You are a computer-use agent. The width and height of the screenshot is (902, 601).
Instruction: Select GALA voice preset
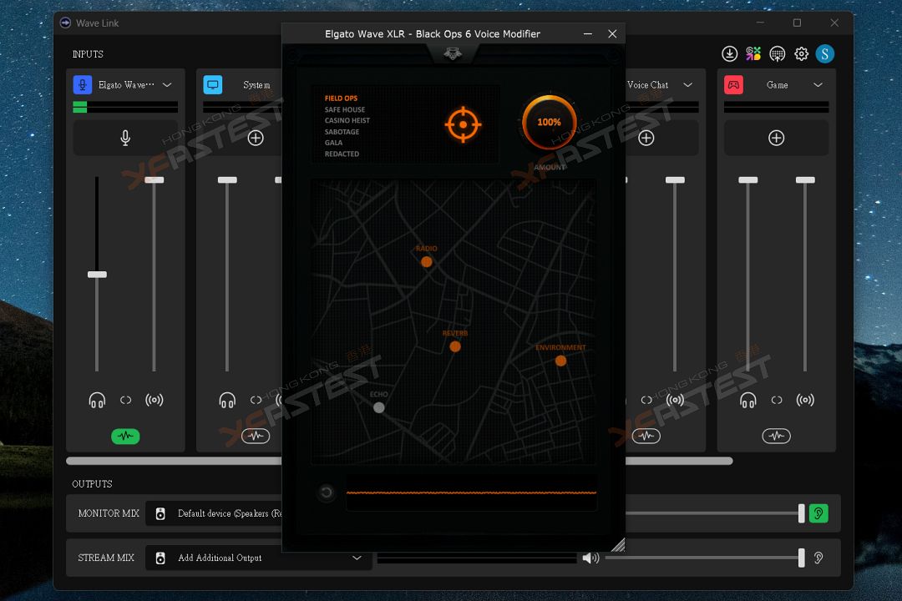coord(333,143)
